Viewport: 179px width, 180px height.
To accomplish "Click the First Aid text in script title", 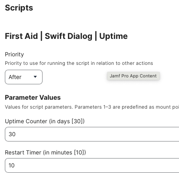I will point(21,36).
